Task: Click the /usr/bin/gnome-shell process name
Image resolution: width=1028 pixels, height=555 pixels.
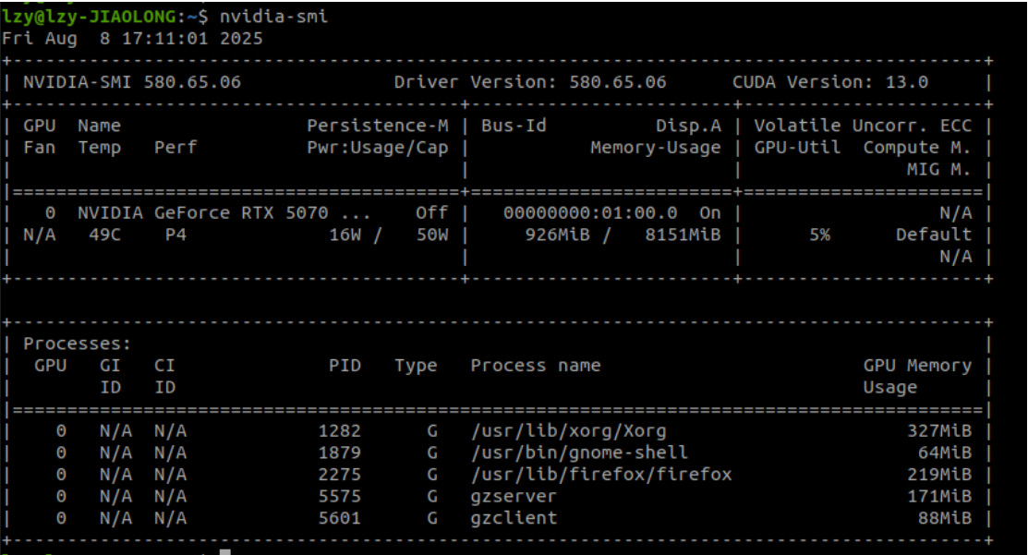Action: [579, 452]
